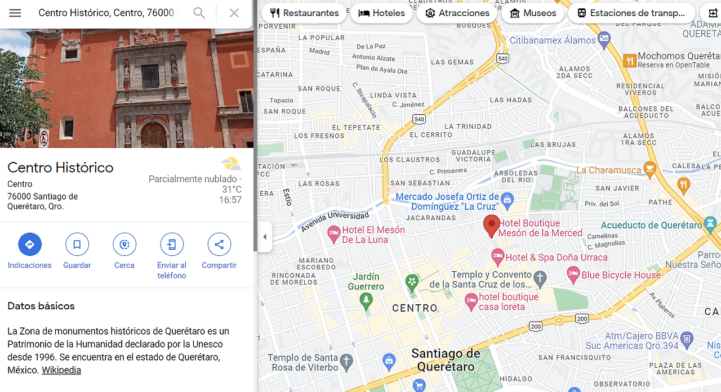
Task: Click the red location pin on map
Action: tap(492, 226)
